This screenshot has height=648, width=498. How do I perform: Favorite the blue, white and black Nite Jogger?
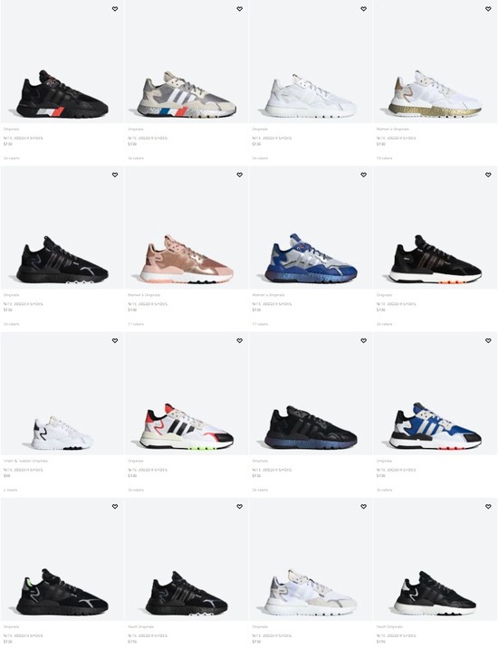(x=488, y=340)
